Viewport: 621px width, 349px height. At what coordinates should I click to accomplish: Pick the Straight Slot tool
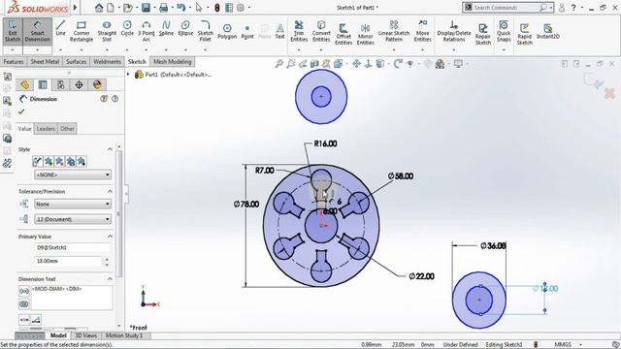pyautogui.click(x=107, y=31)
